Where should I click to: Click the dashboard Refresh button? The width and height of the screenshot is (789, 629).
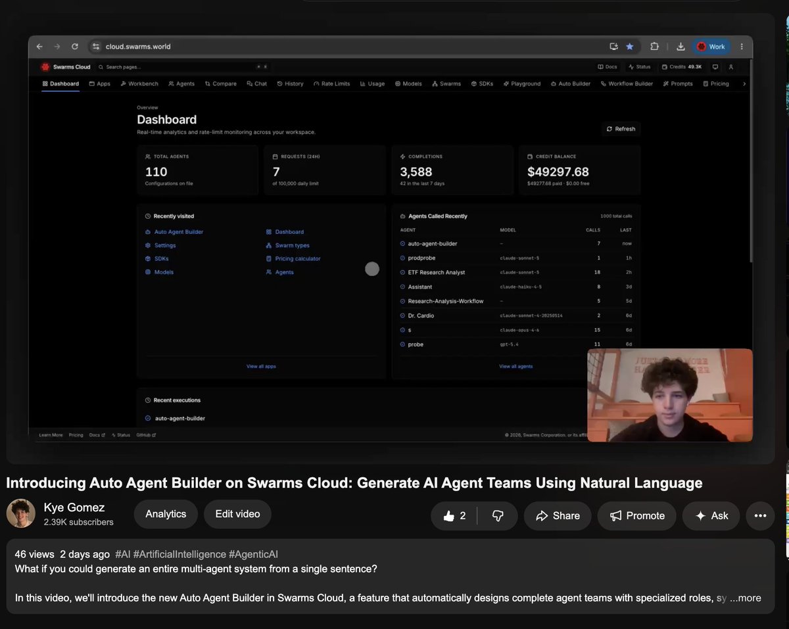coord(621,129)
